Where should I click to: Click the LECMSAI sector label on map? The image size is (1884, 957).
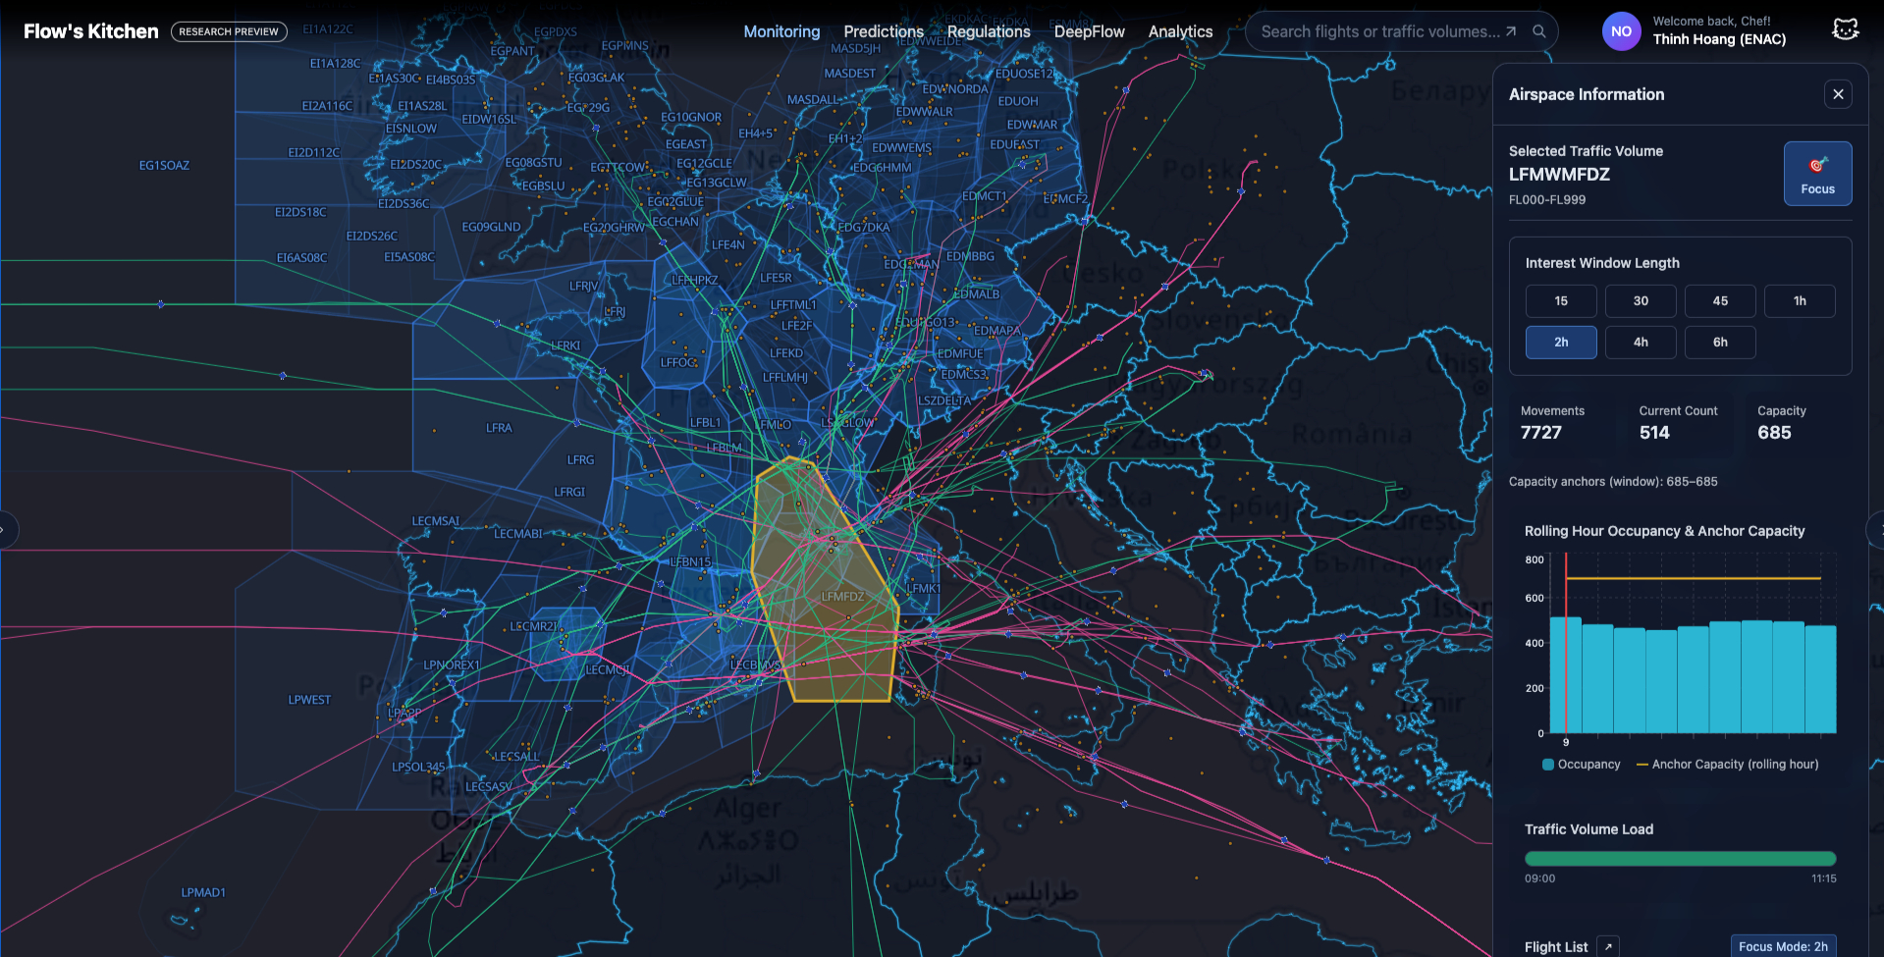coord(436,521)
